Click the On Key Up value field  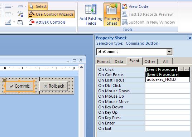point(167,112)
